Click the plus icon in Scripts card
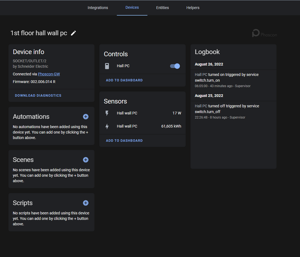This screenshot has width=300, height=257. 86,203
